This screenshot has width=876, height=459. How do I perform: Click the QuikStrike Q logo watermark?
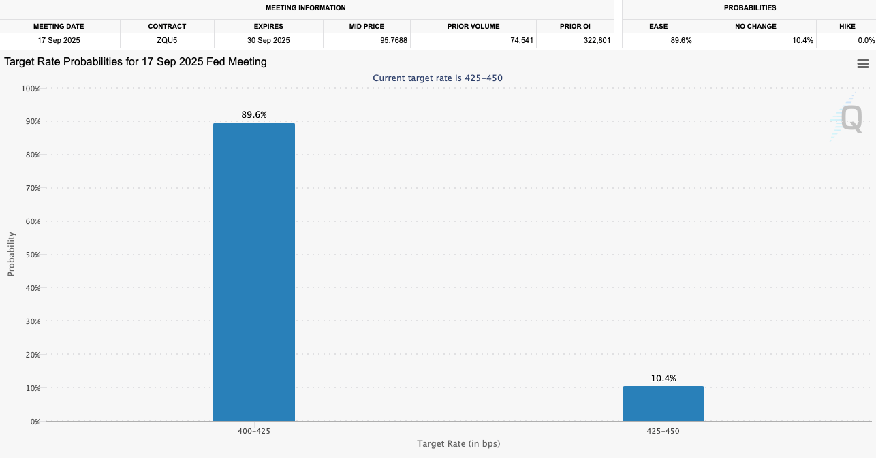850,118
